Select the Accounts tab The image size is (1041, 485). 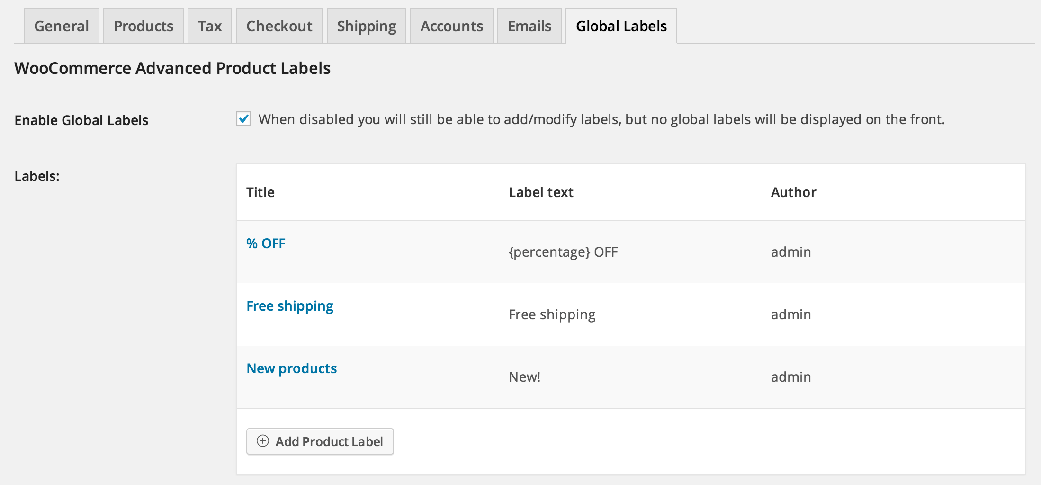[451, 25]
